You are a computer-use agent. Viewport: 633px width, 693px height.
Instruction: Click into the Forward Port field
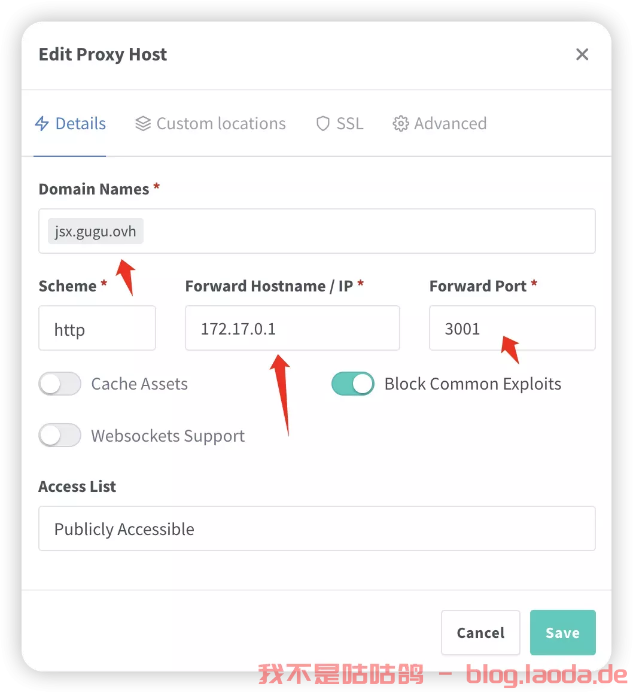click(x=512, y=328)
